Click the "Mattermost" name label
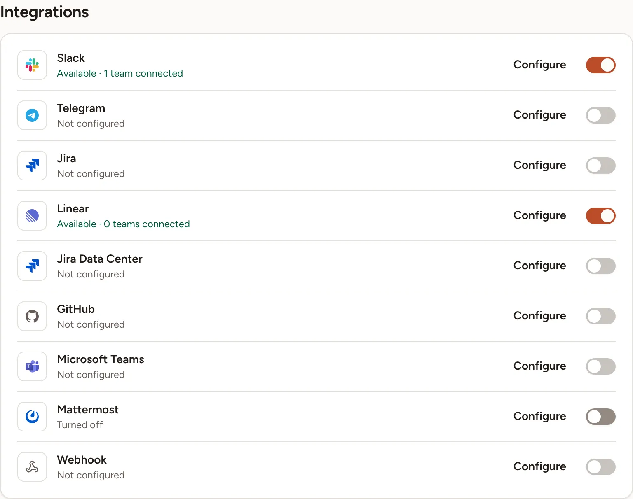 pos(88,410)
